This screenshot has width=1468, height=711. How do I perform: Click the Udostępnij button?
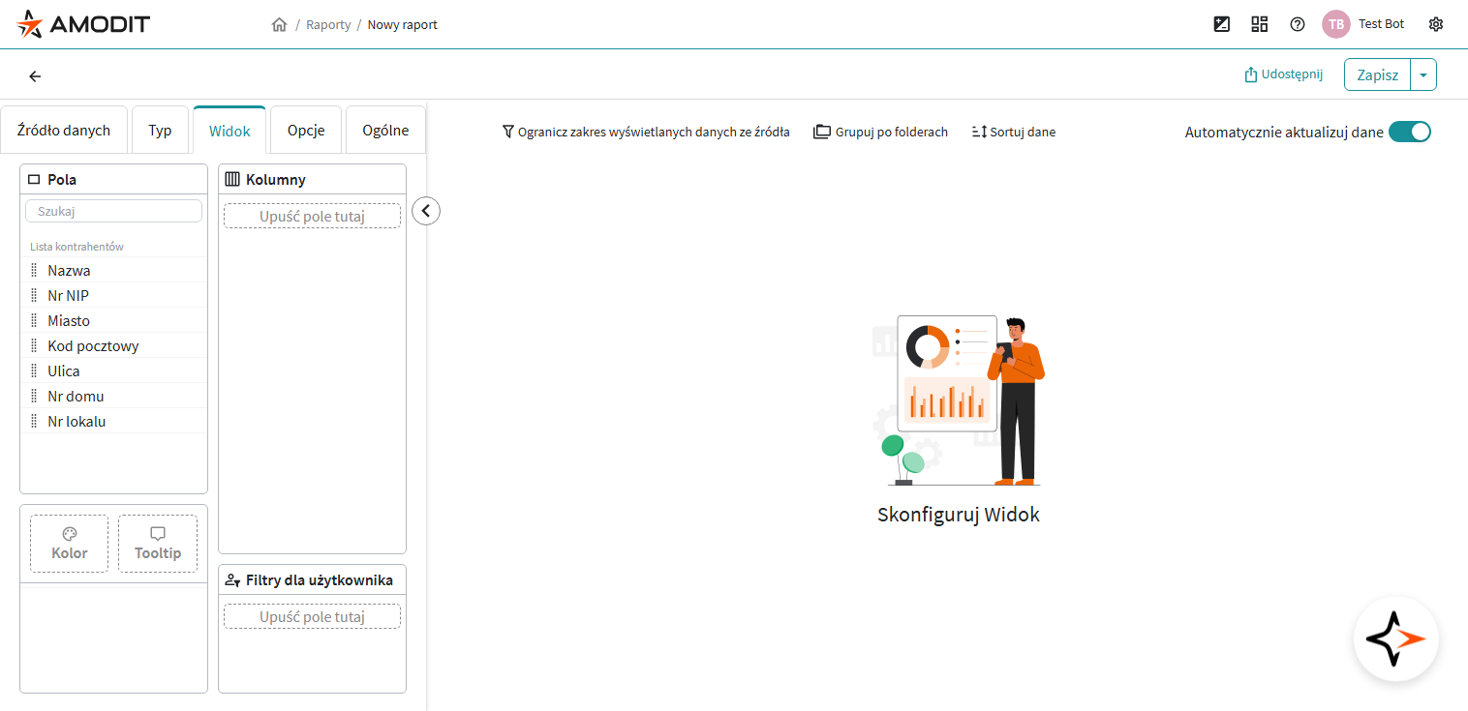point(1283,74)
